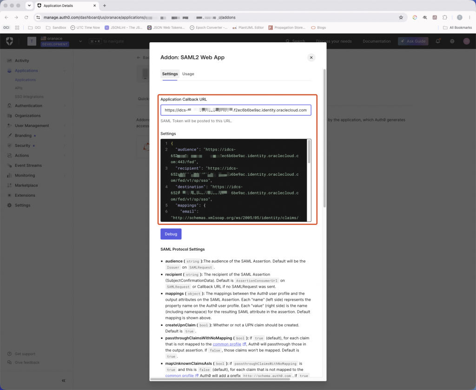This screenshot has width=476, height=390.
Task: Open the Blogs bookmark
Action: [x=318, y=27]
